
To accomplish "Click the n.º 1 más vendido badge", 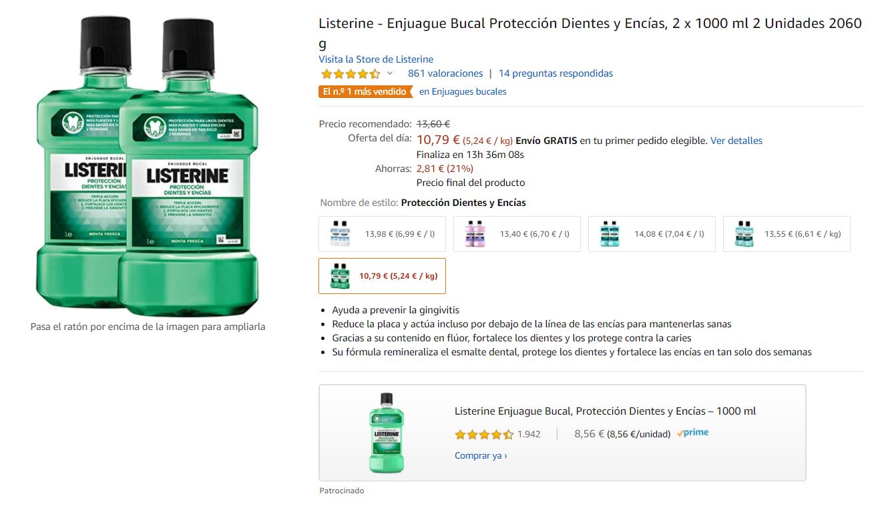I will (365, 91).
